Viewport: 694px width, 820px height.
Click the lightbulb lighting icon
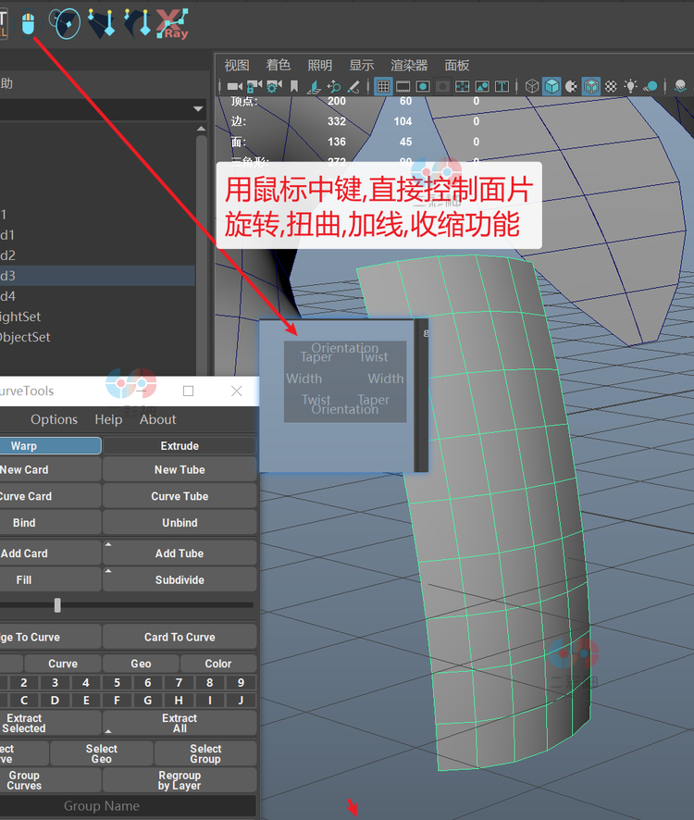tap(631, 86)
